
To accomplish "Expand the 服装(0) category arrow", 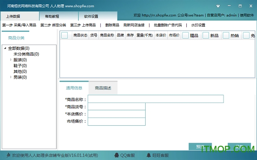I will pyautogui.click(x=11, y=60).
